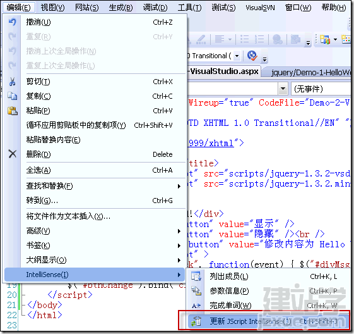Click scissors icon for 剪切
The width and height of the screenshot is (354, 334).
coord(12,82)
